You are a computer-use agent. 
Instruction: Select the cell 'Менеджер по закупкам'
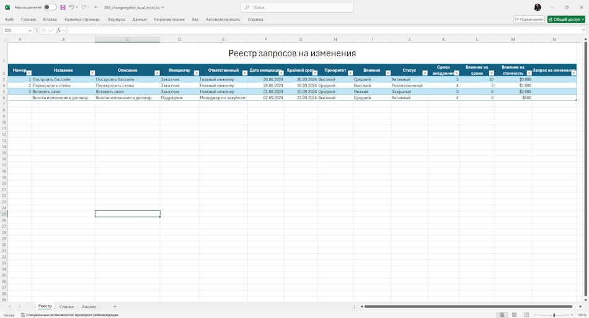point(223,98)
